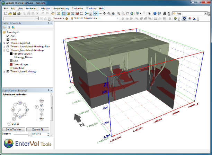
Task: Click the inclination slider play knob
Action: [x=36, y=107]
